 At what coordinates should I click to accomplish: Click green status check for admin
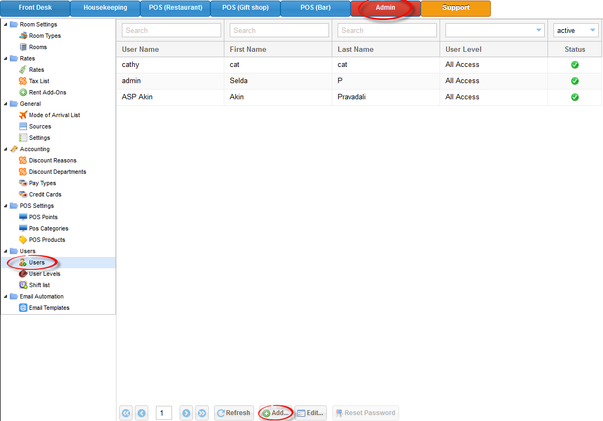(575, 81)
